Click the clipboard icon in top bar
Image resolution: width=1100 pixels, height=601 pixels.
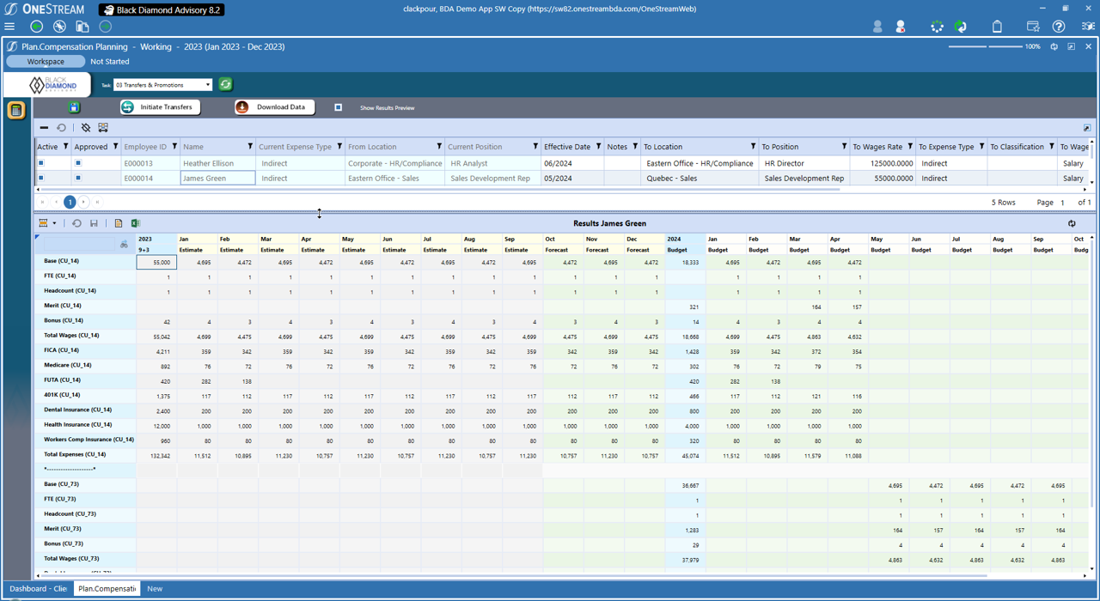tap(997, 27)
